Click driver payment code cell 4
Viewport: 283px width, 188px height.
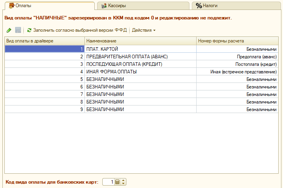click(44, 72)
